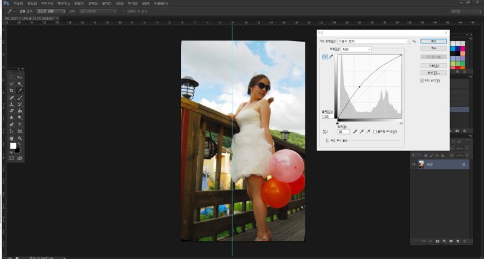Viewport: 484px width, 259px height.
Task: Select the Zoom tool
Action: 20,138
